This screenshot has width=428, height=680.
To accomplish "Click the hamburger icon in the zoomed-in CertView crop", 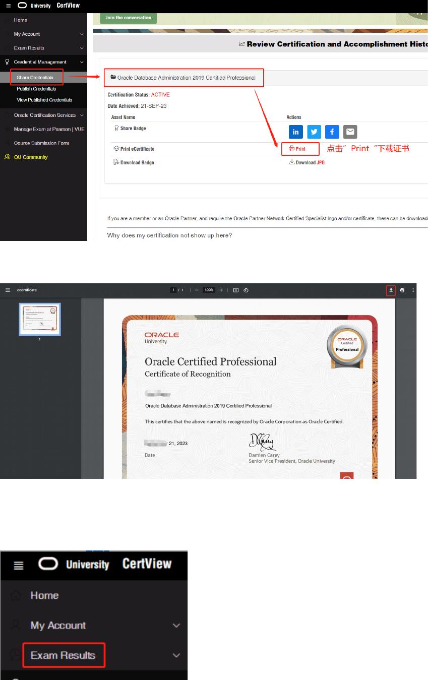I will coord(19,566).
